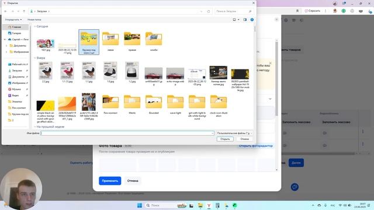The width and height of the screenshot is (374, 210).
Task: Select Главная in the sidebar
Action: pos(16,27)
